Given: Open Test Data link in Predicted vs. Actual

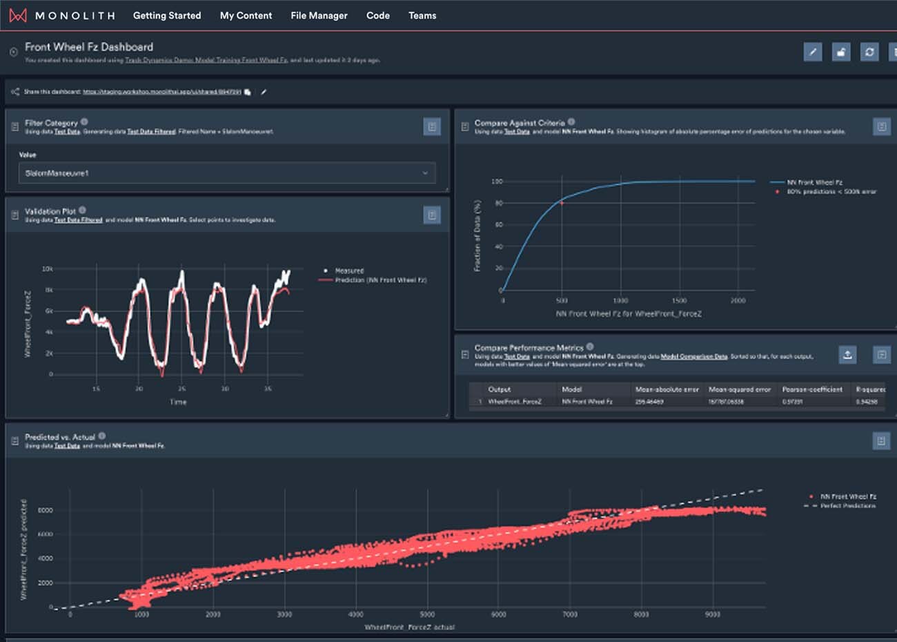Looking at the screenshot, I should 68,446.
